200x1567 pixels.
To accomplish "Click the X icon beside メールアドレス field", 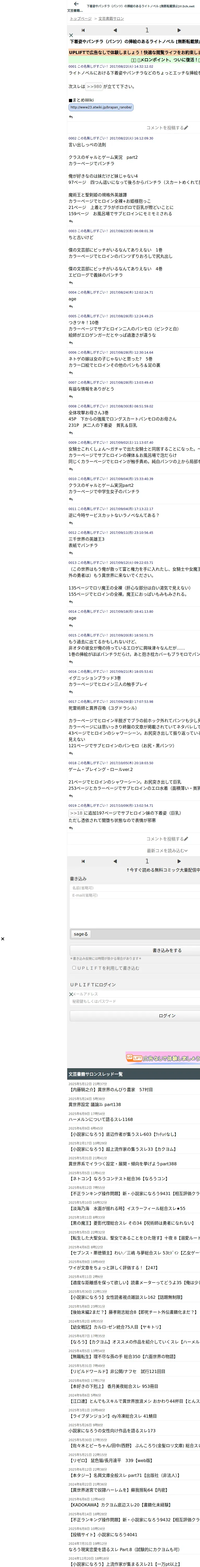I will click(x=71, y=995).
